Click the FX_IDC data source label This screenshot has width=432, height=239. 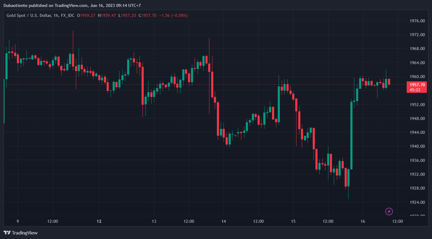pyautogui.click(x=67, y=15)
